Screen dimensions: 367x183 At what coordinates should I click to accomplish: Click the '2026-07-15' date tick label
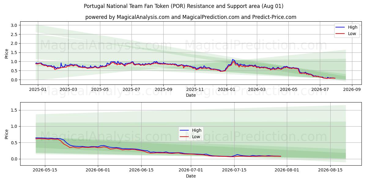pyautogui.click(x=235, y=170)
